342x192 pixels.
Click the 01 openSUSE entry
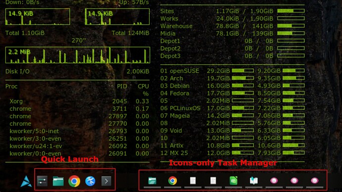[180, 71]
